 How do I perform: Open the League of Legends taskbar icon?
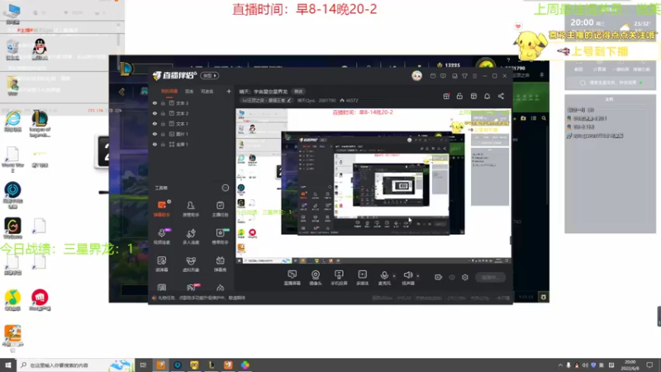(x=212, y=365)
